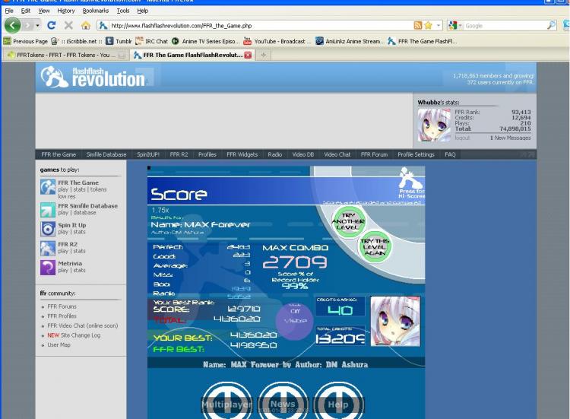The image size is (570, 419).
Task: Click the RSS feed icon in address bar
Action: click(418, 26)
